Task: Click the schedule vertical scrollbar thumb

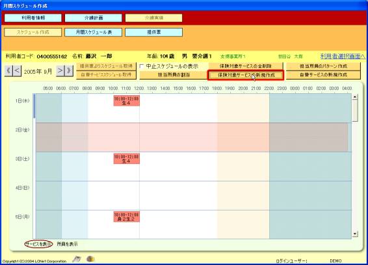Action: pyautogui.click(x=355, y=110)
